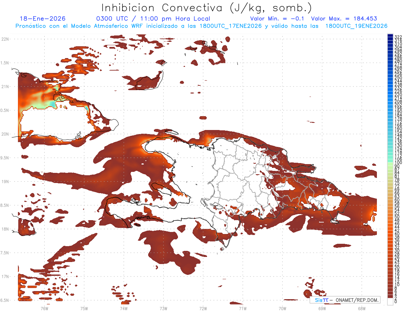Screen dimensions: 406x313
Task: Click the title "Inhibicion Convectiva (J/kg, somb.)"
Action: pos(207,8)
